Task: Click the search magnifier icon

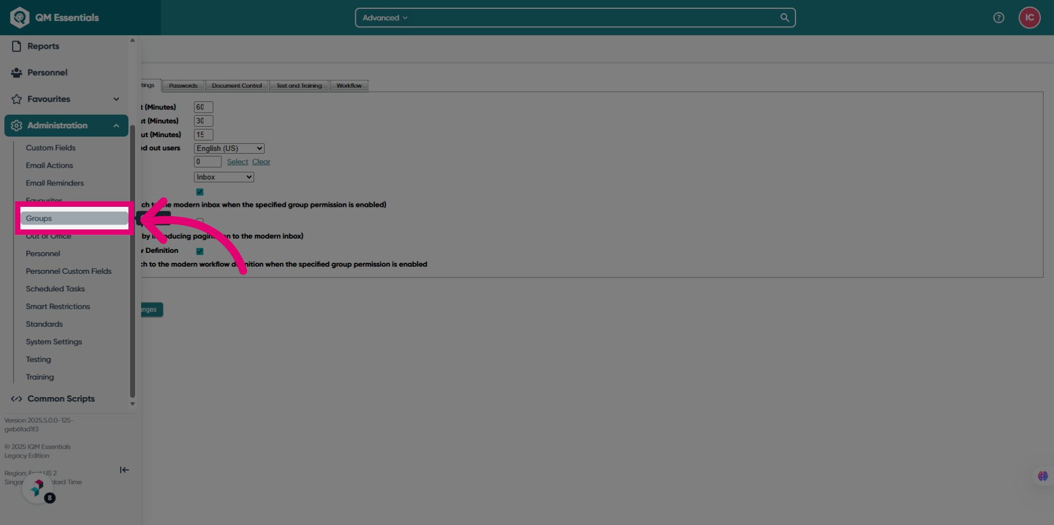Action: [784, 18]
